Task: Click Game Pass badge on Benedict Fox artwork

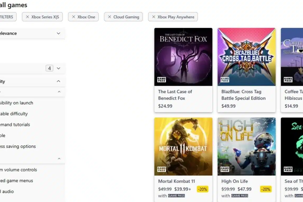Action: pyautogui.click(x=162, y=80)
